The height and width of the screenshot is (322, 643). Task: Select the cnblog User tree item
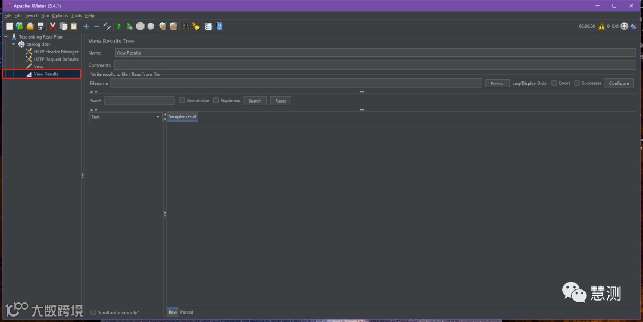coord(34,44)
